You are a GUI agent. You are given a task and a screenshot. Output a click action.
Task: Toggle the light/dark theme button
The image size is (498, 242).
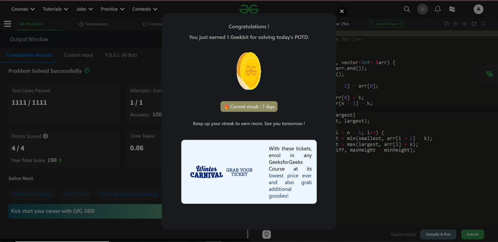pyautogui.click(x=422, y=9)
